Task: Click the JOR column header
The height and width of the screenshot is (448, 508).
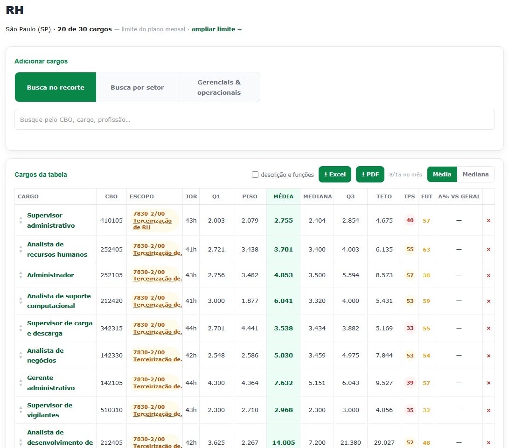Action: (x=191, y=196)
